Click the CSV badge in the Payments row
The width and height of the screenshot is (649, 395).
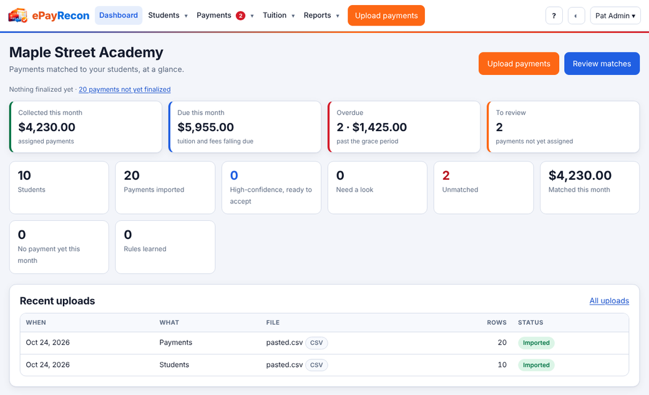click(x=316, y=343)
